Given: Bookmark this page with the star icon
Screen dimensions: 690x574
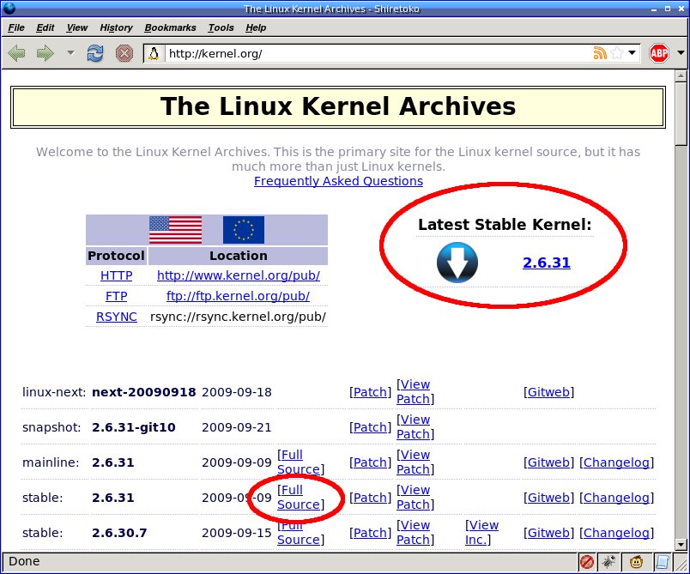Looking at the screenshot, I should pyautogui.click(x=617, y=53).
